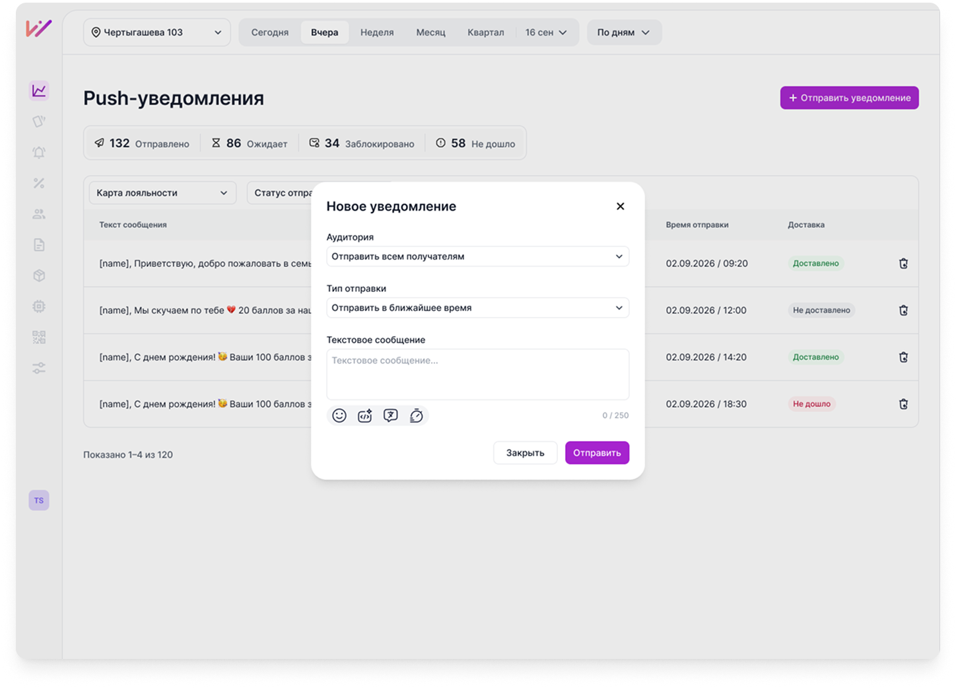Viewport: 956px width, 688px height.
Task: Open the bell notifications icon in sidebar
Action: tap(39, 153)
